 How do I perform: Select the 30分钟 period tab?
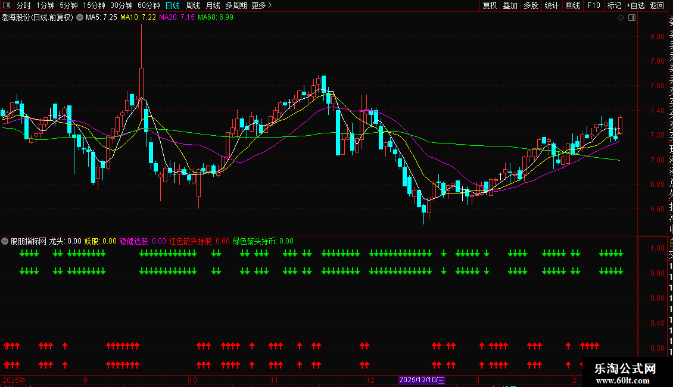coord(121,5)
